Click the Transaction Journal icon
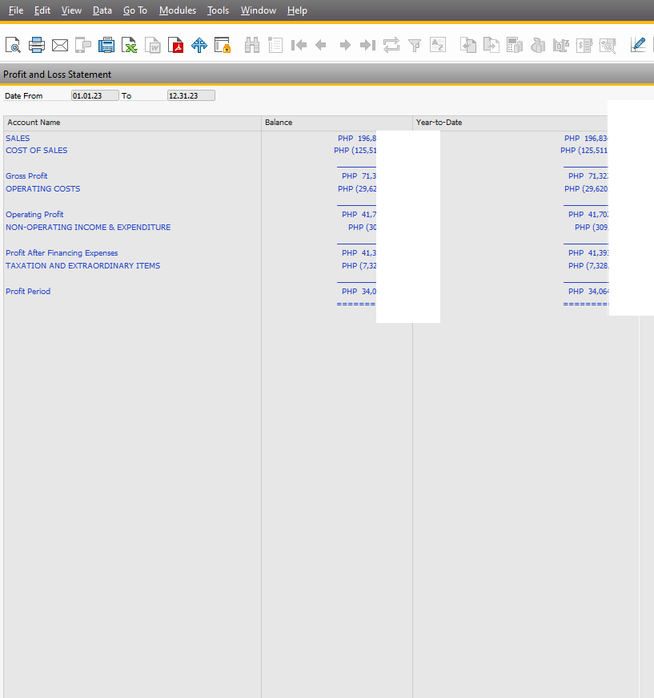Viewport: 654px width, 698px height. pos(584,45)
